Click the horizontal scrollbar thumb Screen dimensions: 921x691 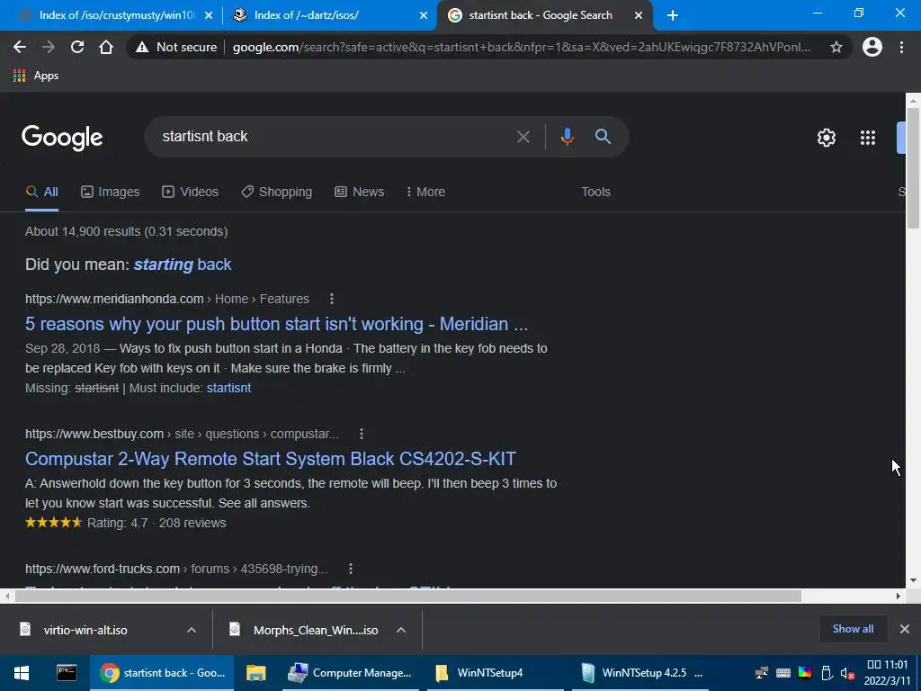point(408,596)
